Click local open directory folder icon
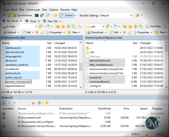Image resolution: width=169 pixels, height=137 pixels. pyautogui.click(x=41, y=26)
